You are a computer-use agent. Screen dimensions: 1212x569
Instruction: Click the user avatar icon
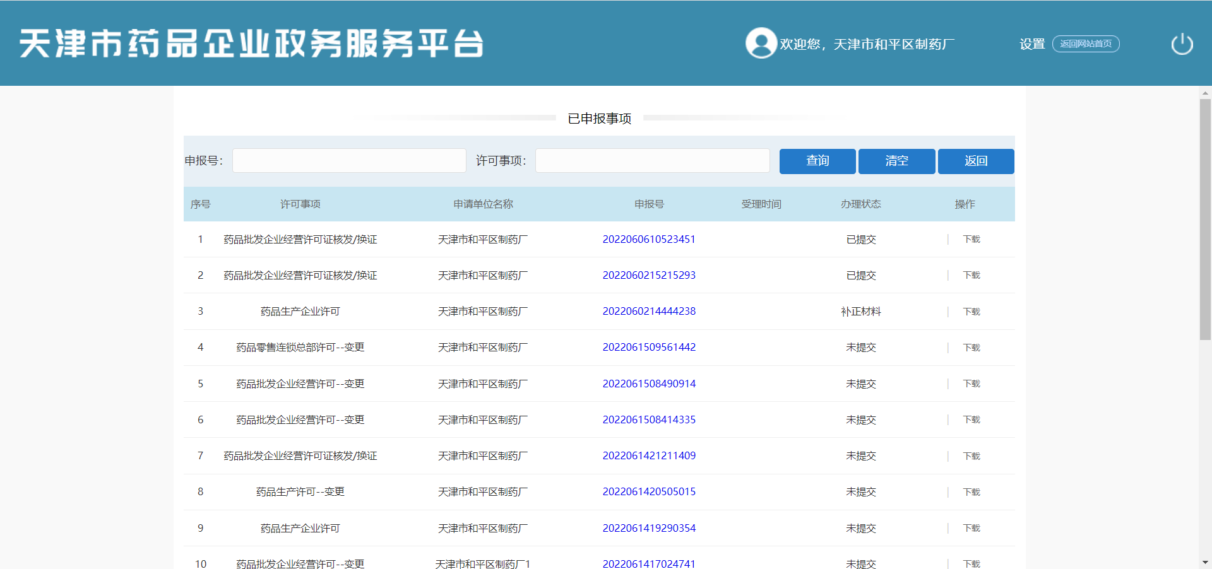click(x=761, y=44)
